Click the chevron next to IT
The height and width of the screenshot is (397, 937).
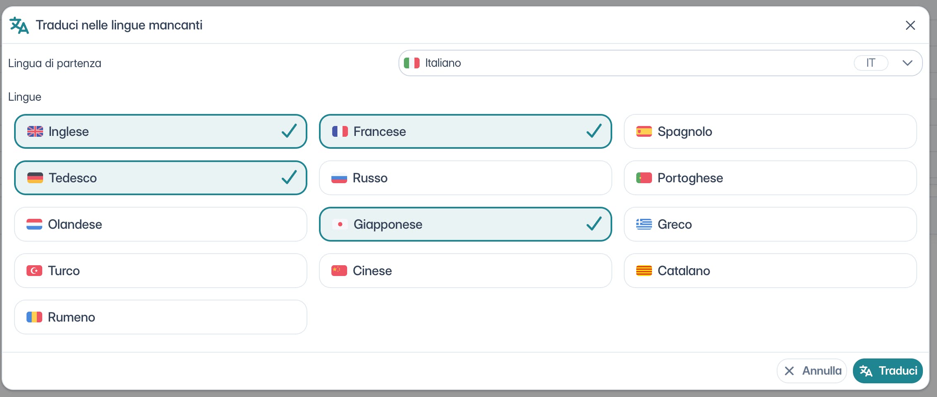point(907,63)
